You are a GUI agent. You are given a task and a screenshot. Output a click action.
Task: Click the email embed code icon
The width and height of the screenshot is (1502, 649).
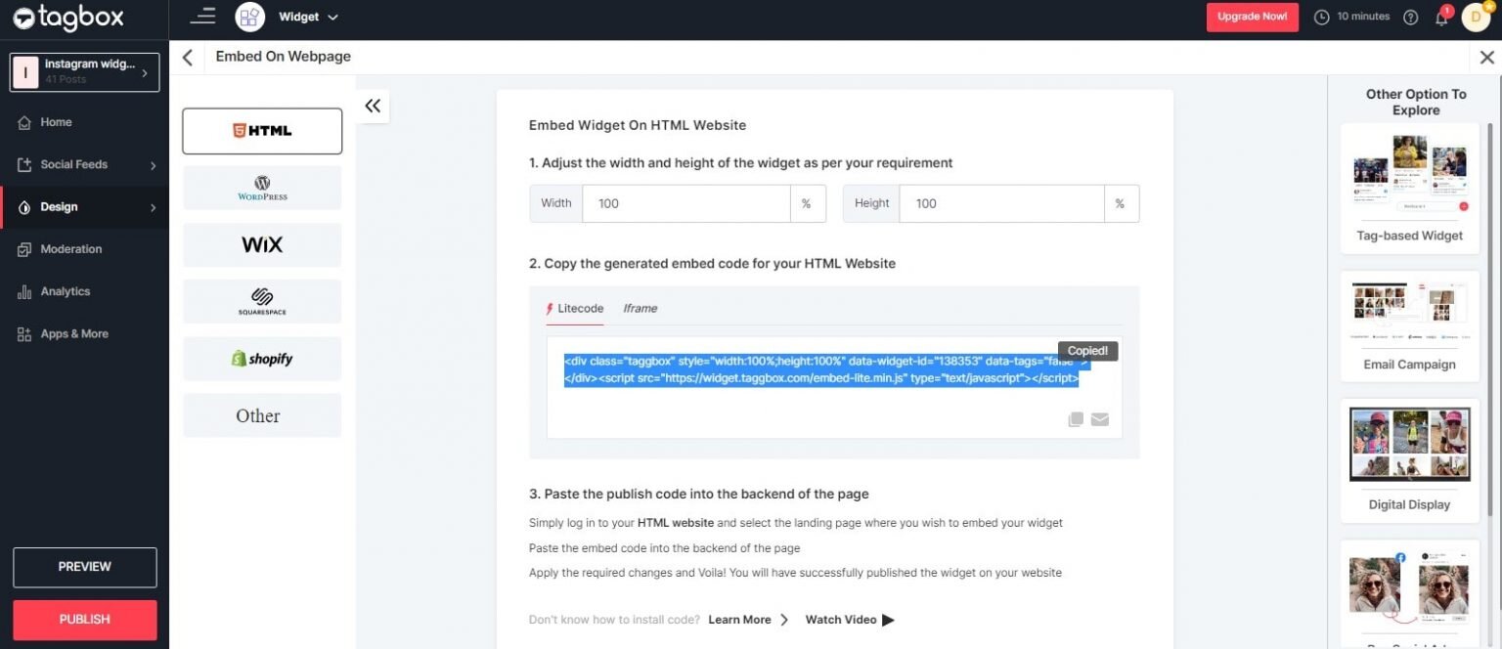click(1099, 419)
